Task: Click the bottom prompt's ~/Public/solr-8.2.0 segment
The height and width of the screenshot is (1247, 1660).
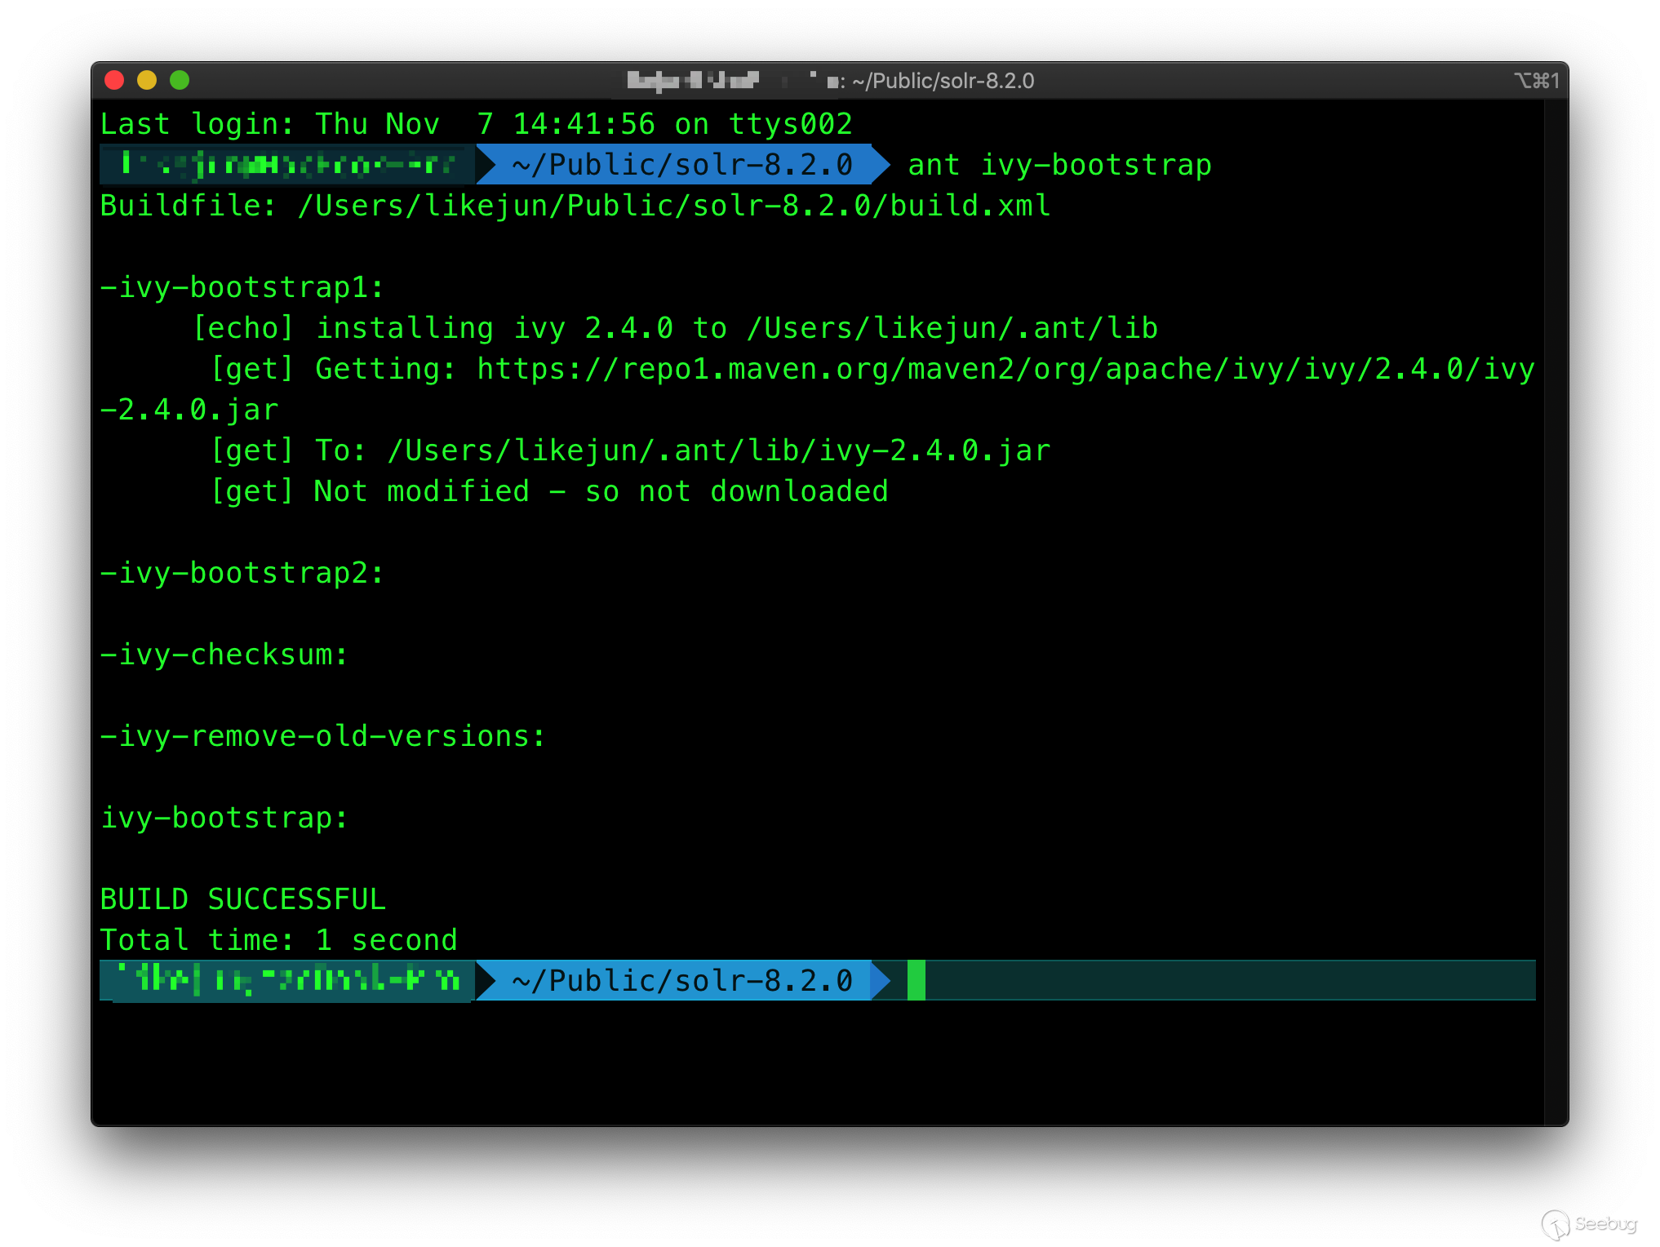Action: (681, 980)
